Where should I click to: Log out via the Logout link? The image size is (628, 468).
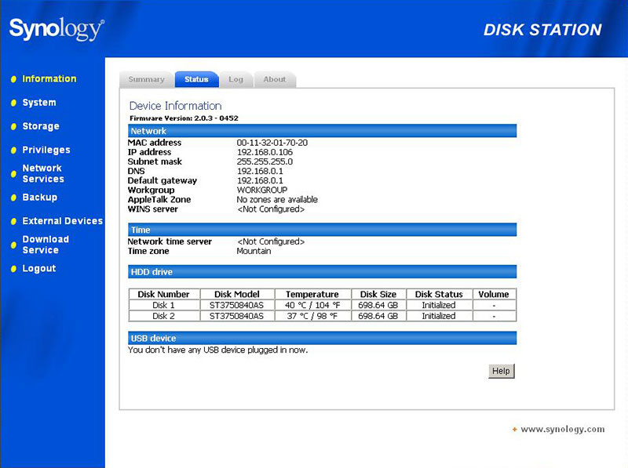[39, 268]
